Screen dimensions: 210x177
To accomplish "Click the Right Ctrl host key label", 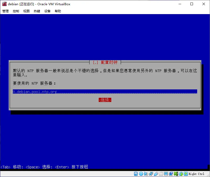I will click(x=196, y=174).
